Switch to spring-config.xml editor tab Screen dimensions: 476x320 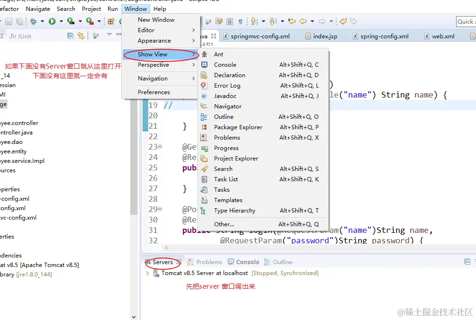tap(381, 36)
